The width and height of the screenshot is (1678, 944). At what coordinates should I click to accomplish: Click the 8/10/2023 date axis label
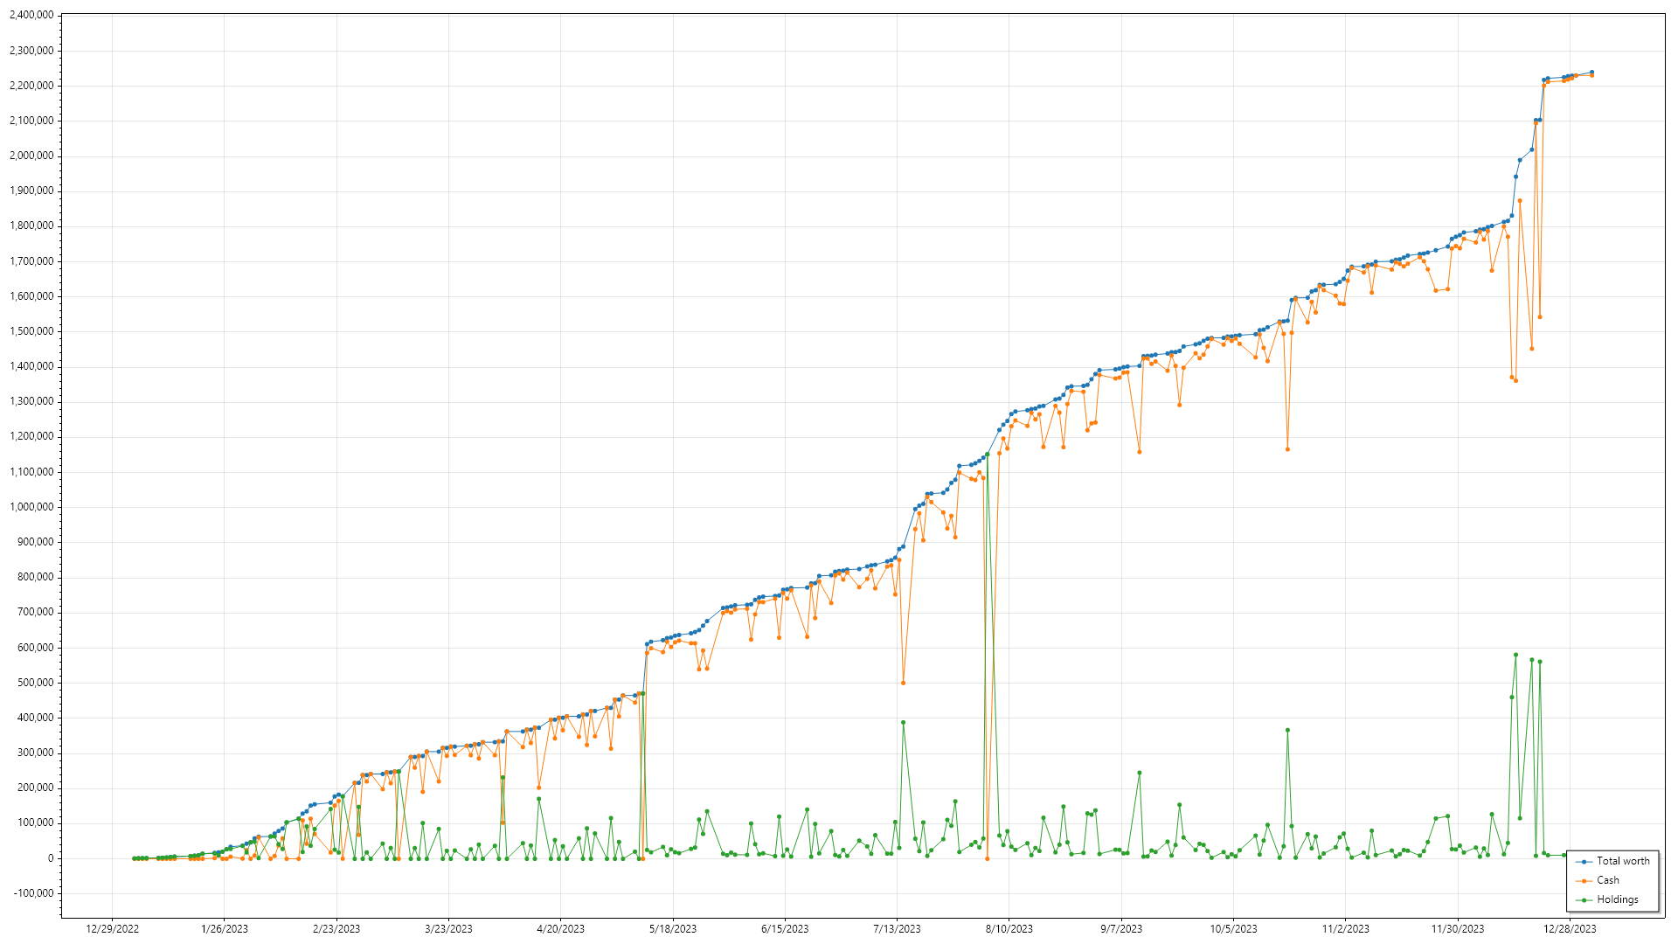(x=1009, y=929)
